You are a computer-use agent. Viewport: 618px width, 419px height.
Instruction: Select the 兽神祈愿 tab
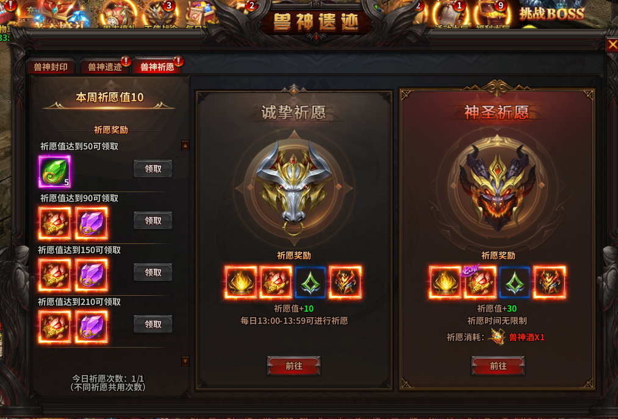click(157, 67)
